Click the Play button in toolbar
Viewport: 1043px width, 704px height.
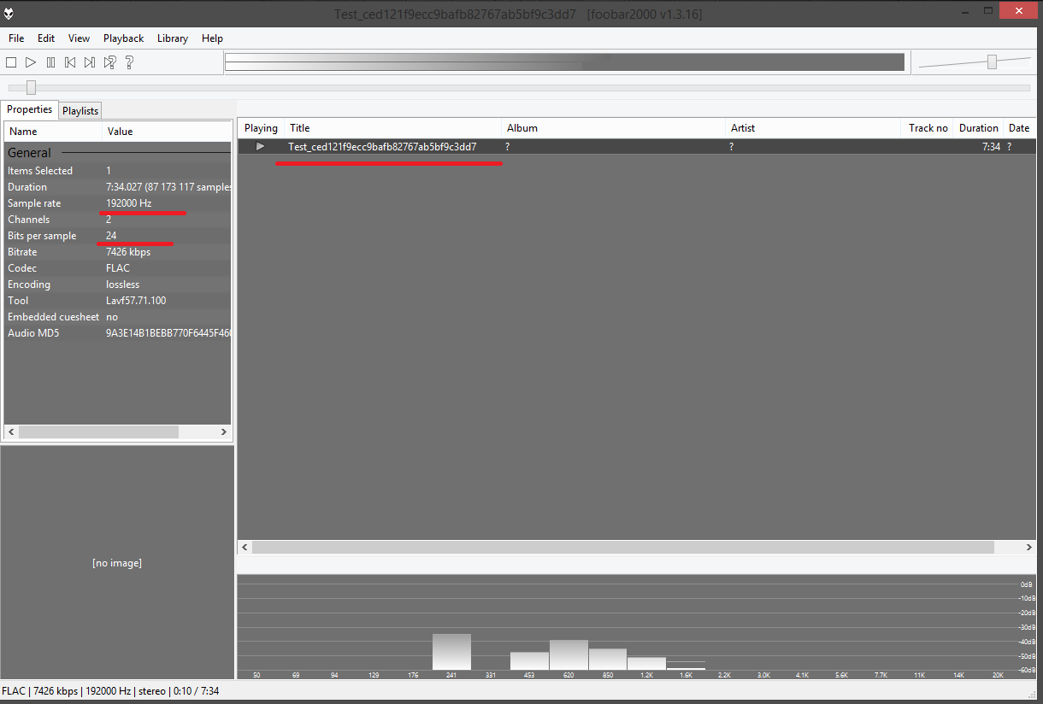31,62
